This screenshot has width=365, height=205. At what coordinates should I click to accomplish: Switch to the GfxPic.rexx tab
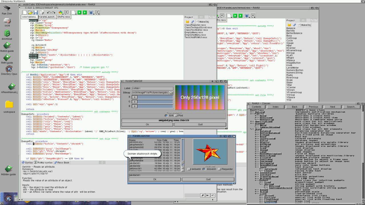tap(64, 17)
